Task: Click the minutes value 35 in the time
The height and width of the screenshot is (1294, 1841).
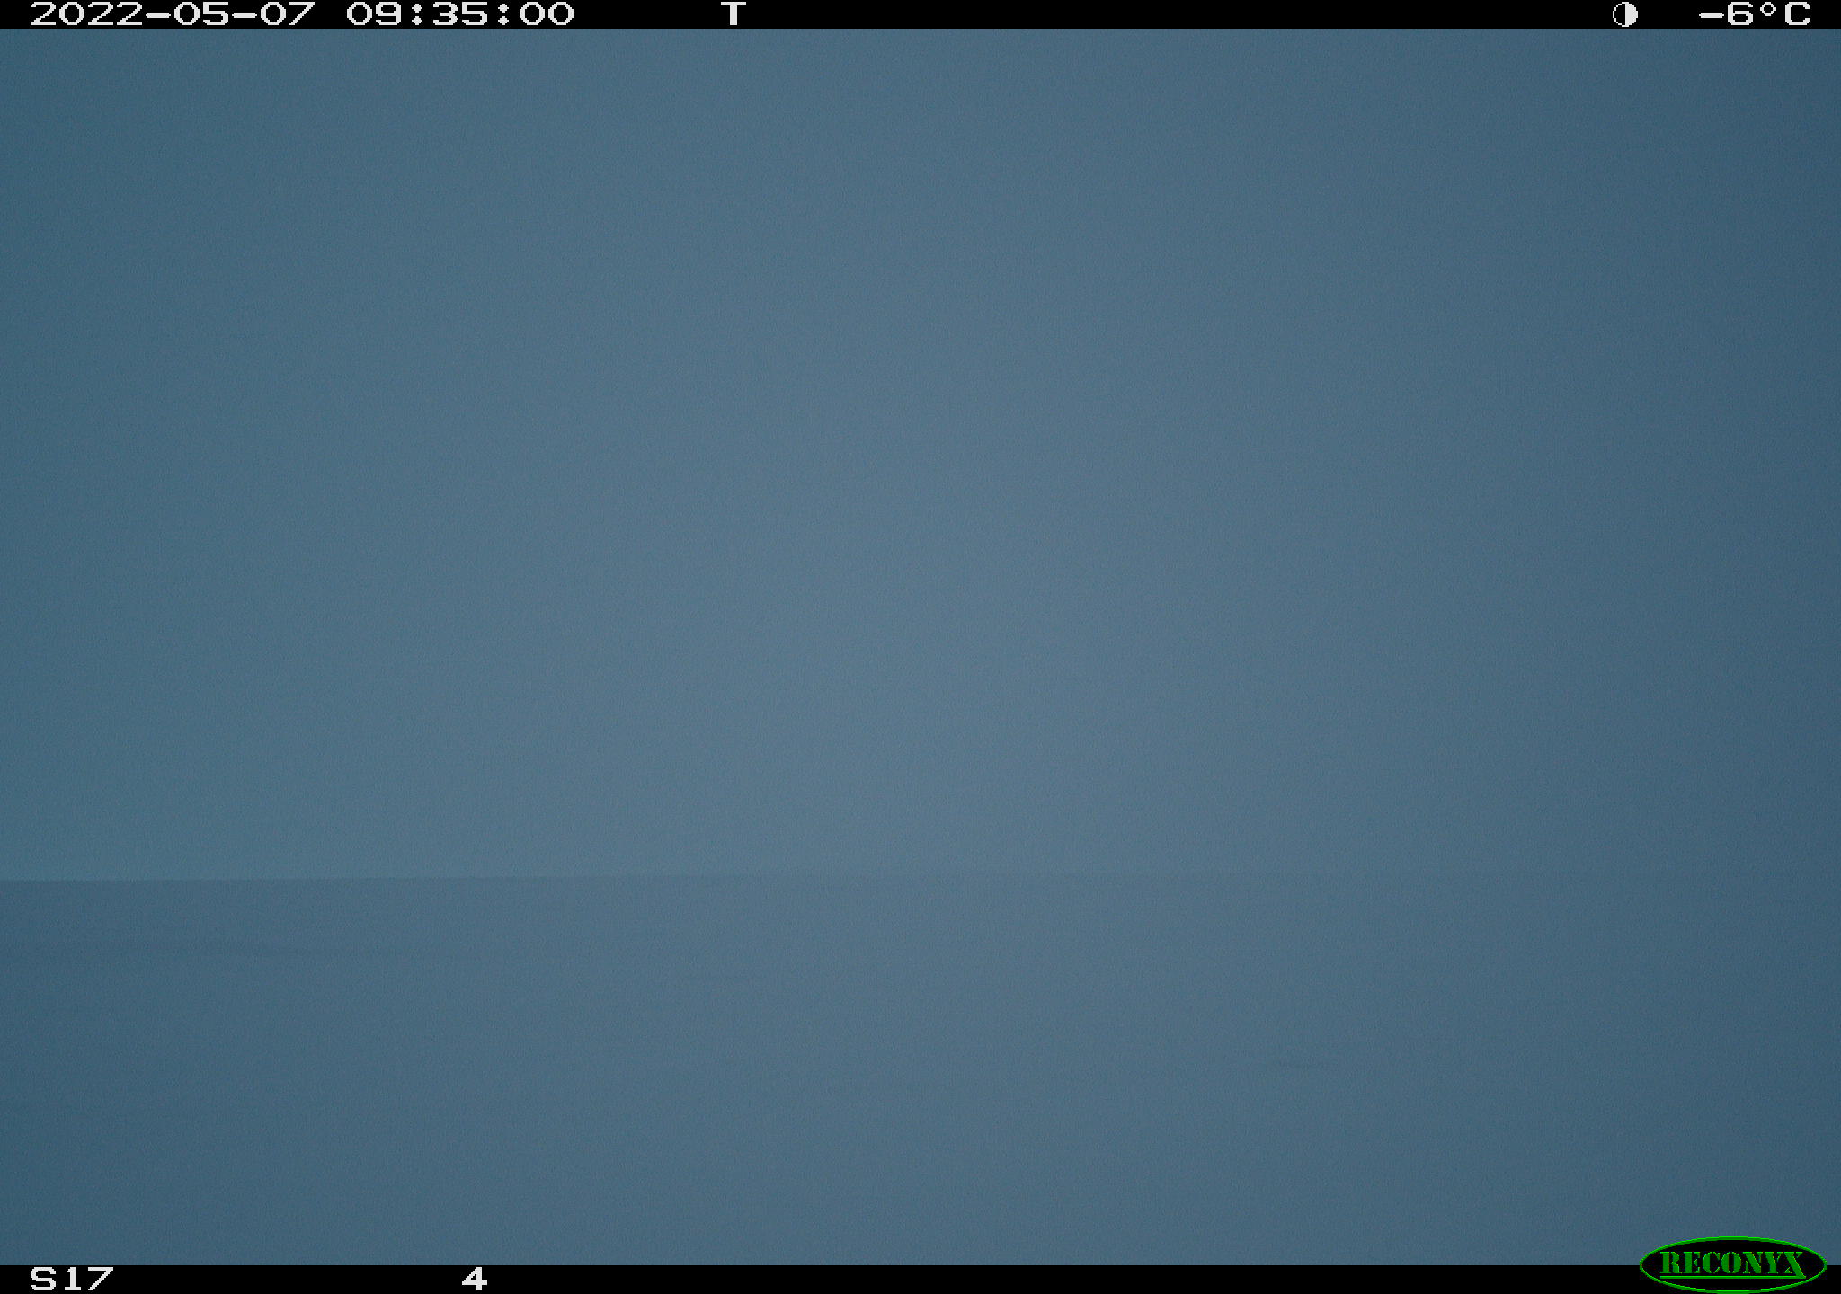Action: (x=459, y=14)
